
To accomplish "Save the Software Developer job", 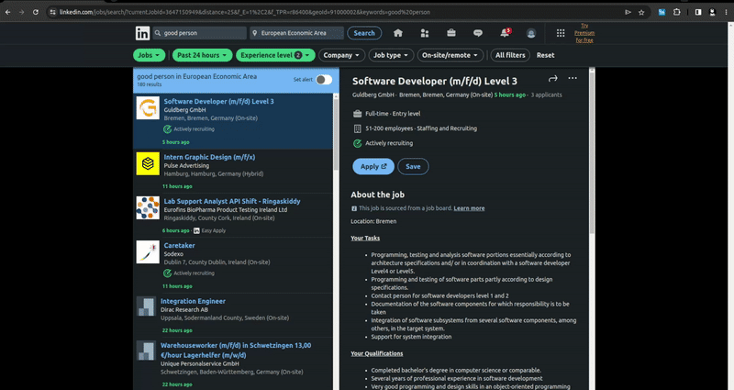I will click(413, 166).
